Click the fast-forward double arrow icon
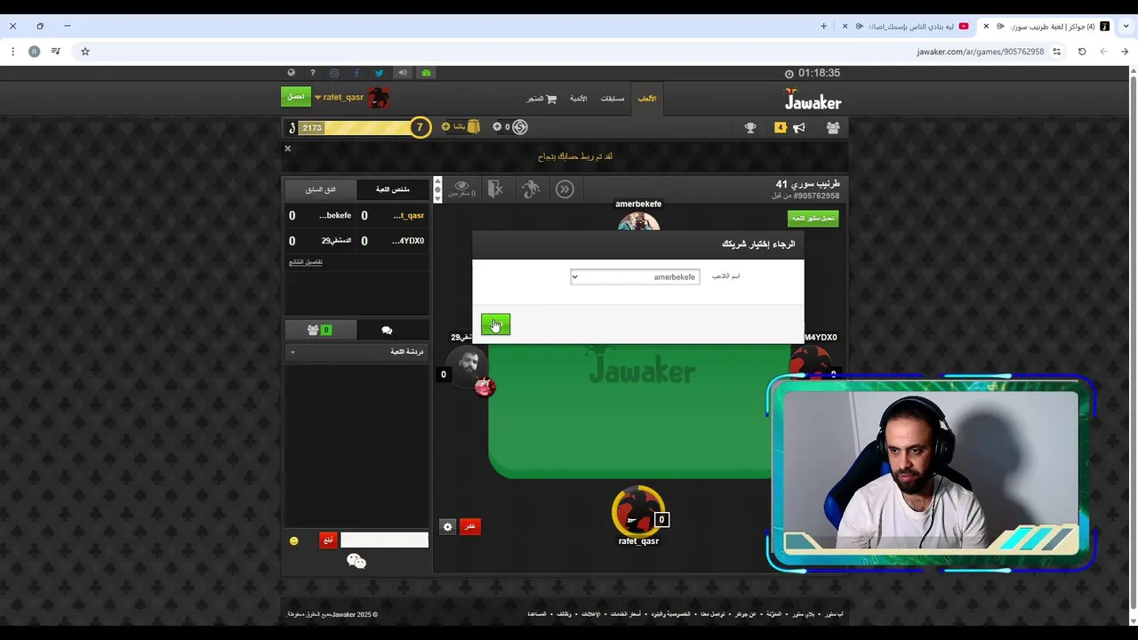Viewport: 1138px width, 640px height. coord(565,188)
